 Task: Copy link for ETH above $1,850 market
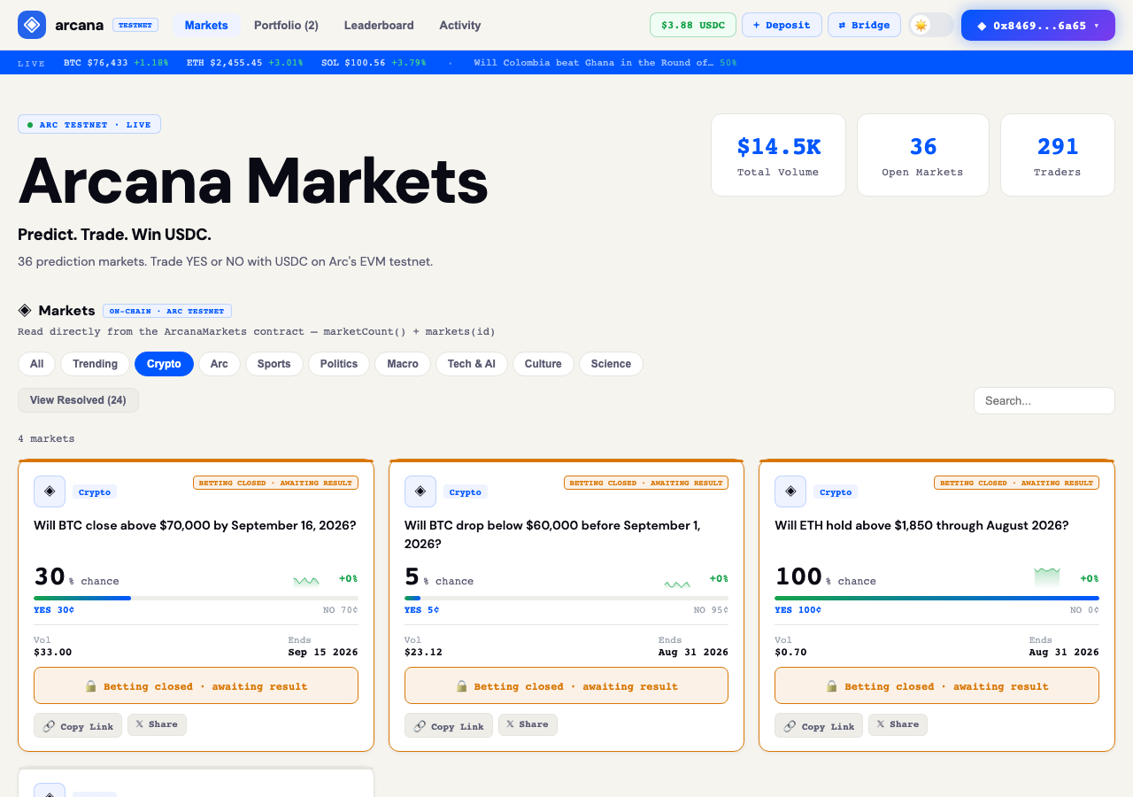coord(819,725)
